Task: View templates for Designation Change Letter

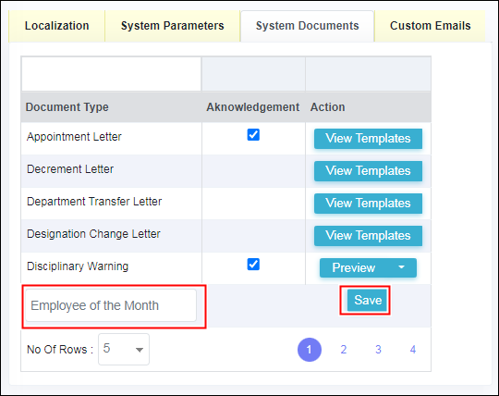Action: click(x=368, y=236)
